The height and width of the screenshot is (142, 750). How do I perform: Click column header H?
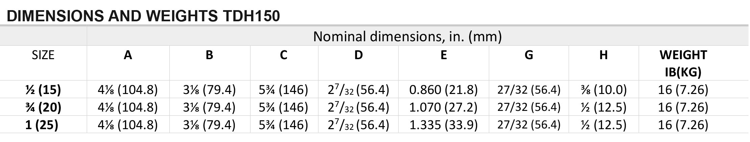click(x=603, y=55)
